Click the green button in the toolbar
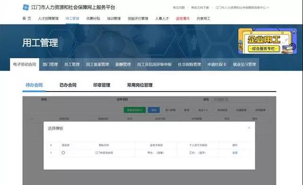The width and height of the screenshot is (303, 185). [134, 110]
